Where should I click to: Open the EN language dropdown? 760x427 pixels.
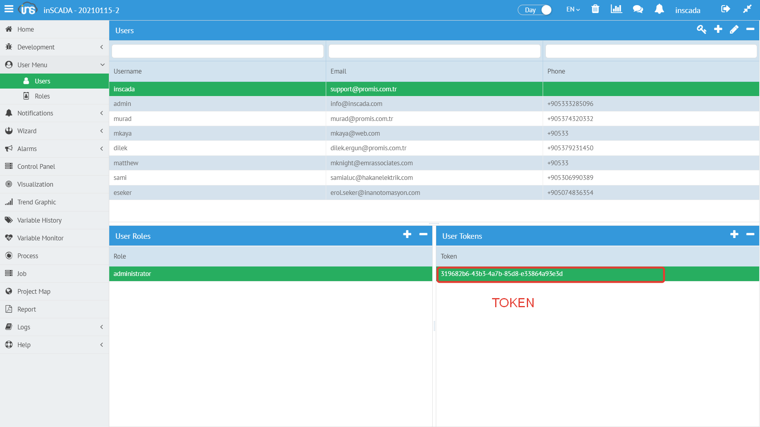573,9
